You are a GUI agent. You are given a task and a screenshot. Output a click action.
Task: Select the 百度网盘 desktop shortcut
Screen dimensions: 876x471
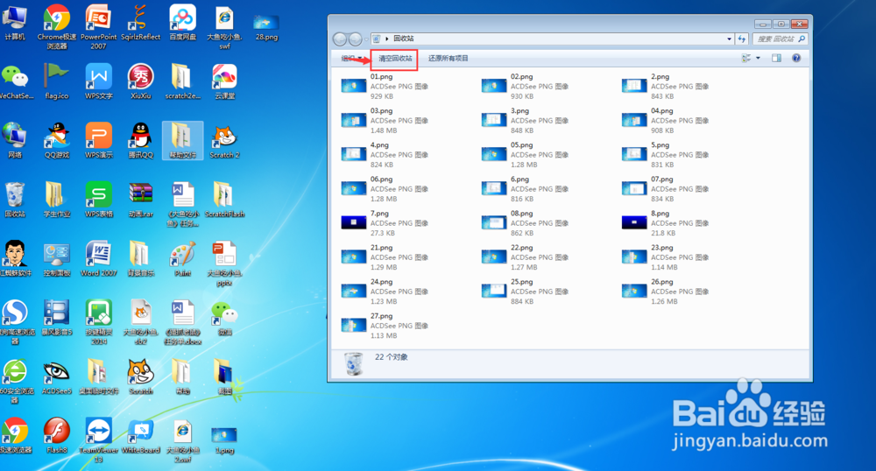(x=183, y=23)
